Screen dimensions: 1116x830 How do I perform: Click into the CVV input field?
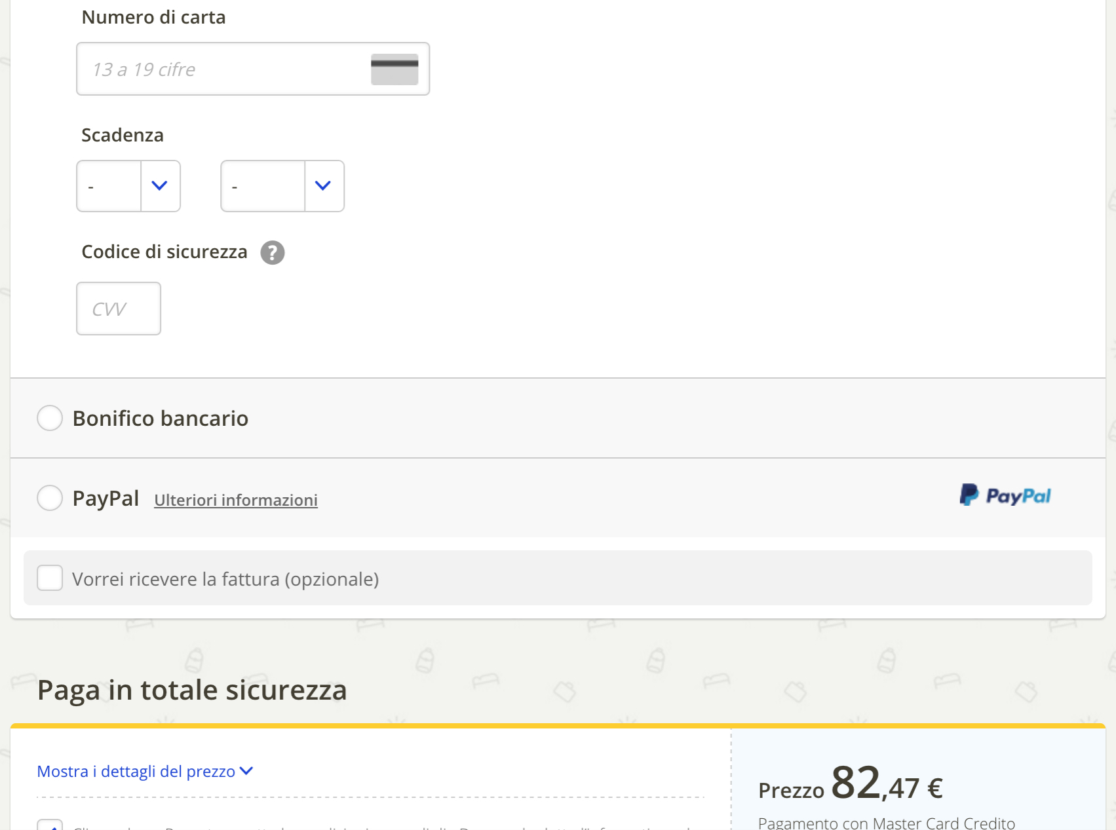(119, 309)
